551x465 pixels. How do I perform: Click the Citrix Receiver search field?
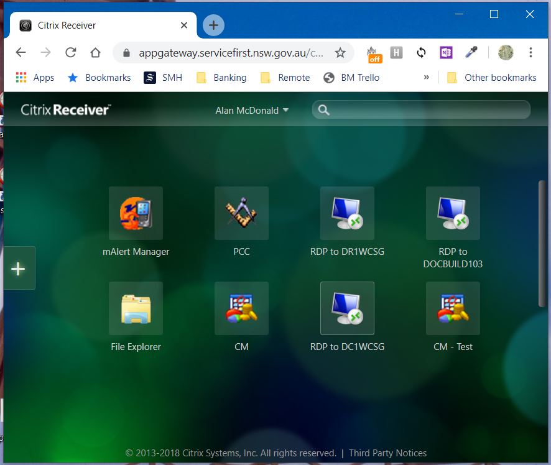click(429, 110)
